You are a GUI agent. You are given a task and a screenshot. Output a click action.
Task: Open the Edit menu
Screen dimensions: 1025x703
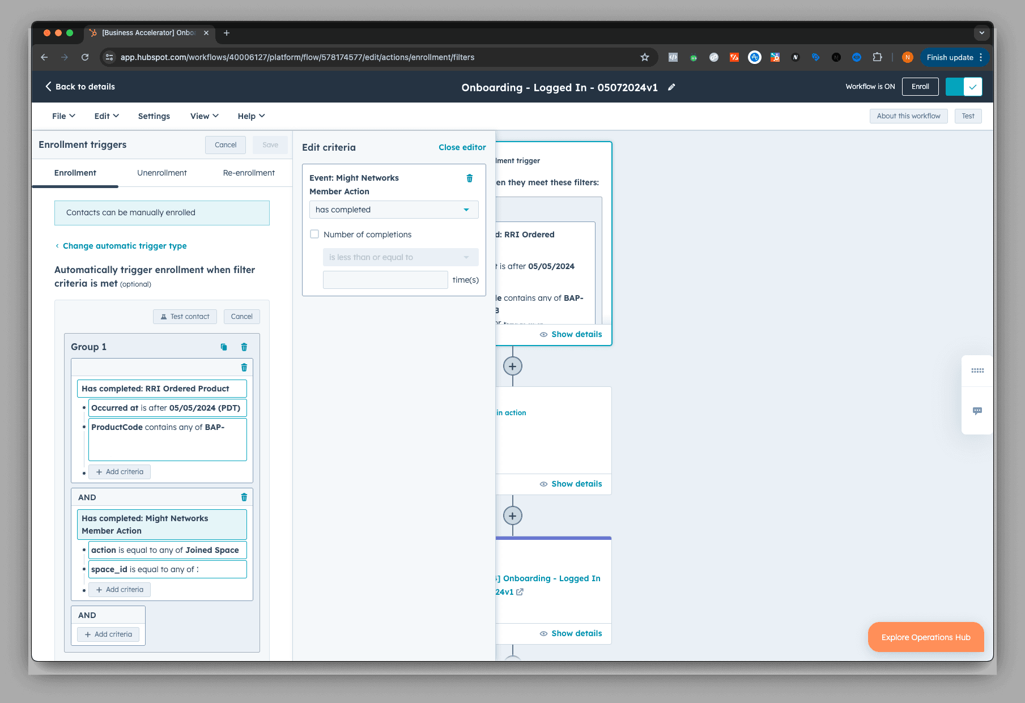[107, 116]
